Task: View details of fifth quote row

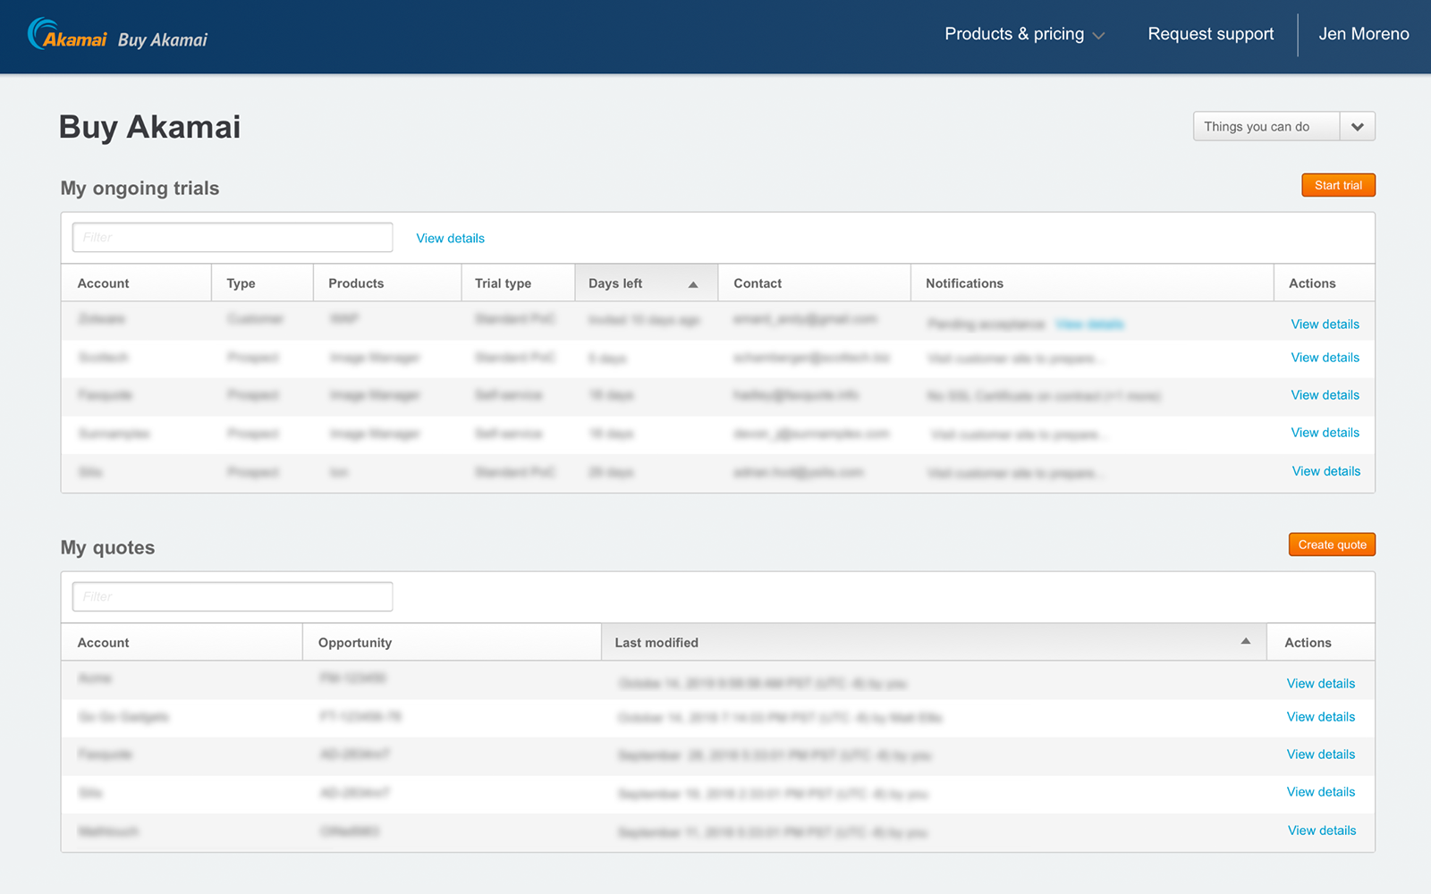Action: click(1321, 830)
